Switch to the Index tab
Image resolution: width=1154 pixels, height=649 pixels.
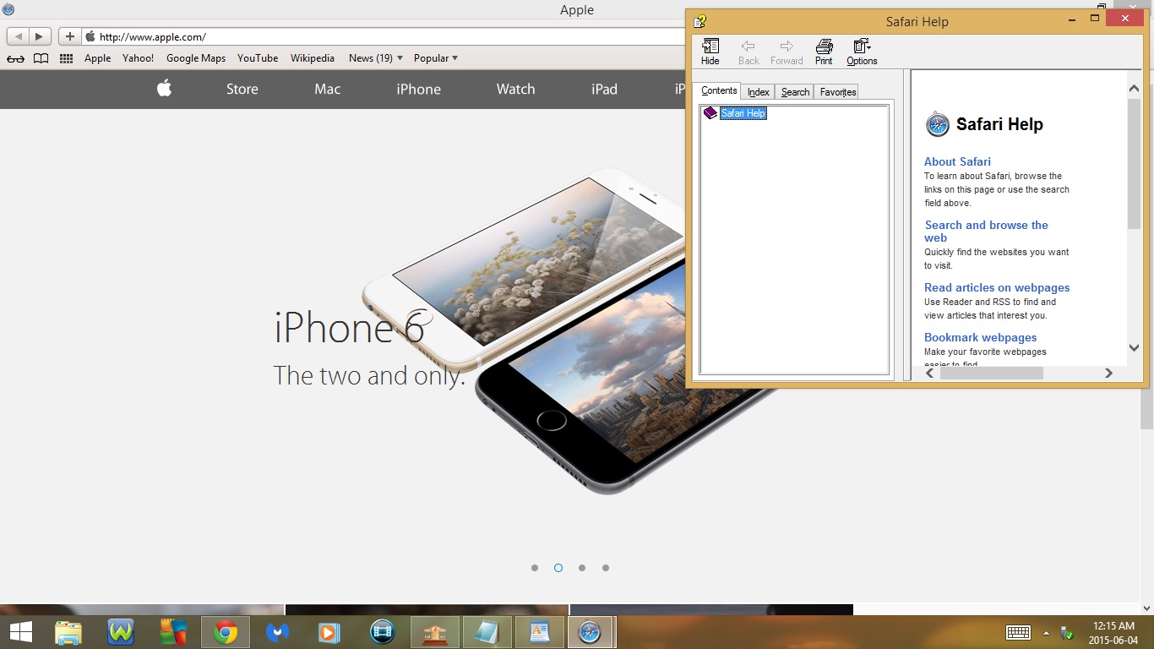[x=759, y=92]
